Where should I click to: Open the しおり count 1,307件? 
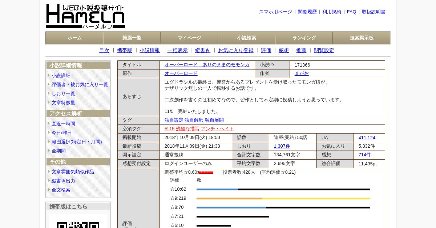click(282, 146)
